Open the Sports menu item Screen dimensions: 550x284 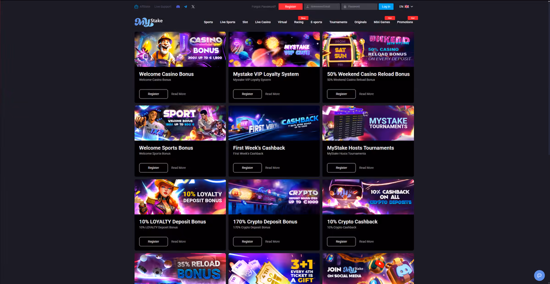(x=209, y=22)
